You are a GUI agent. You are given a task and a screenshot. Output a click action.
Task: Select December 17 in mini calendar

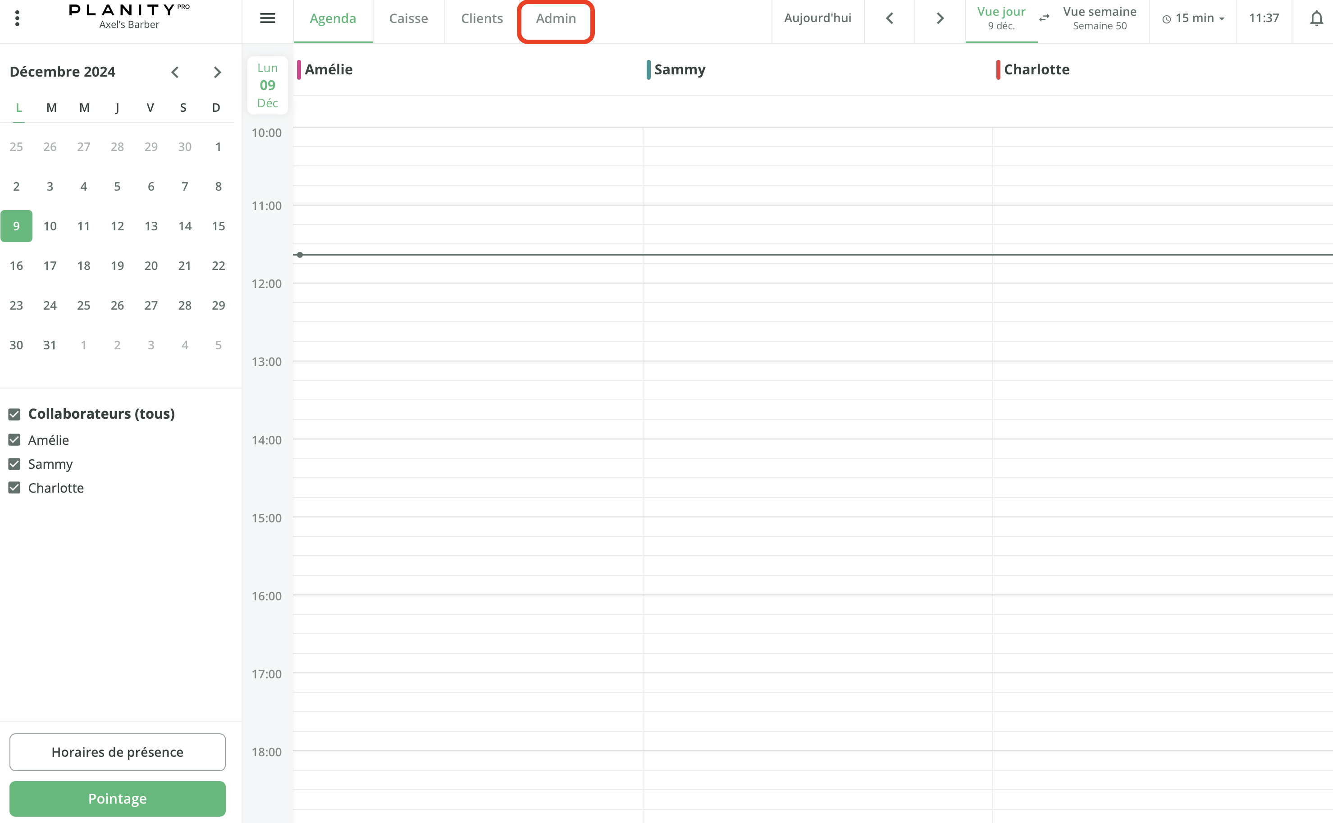coord(50,265)
